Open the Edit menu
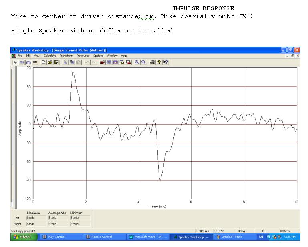 click(x=28, y=56)
